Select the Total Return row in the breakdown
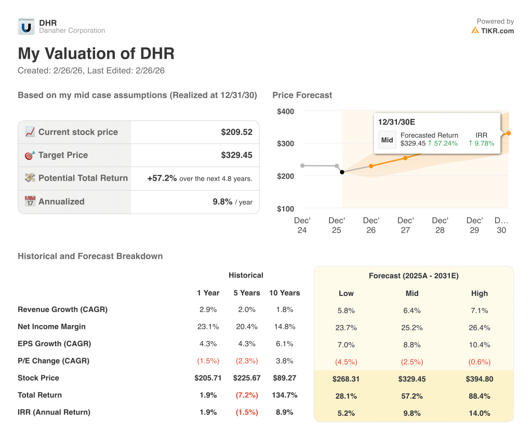 coord(40,395)
